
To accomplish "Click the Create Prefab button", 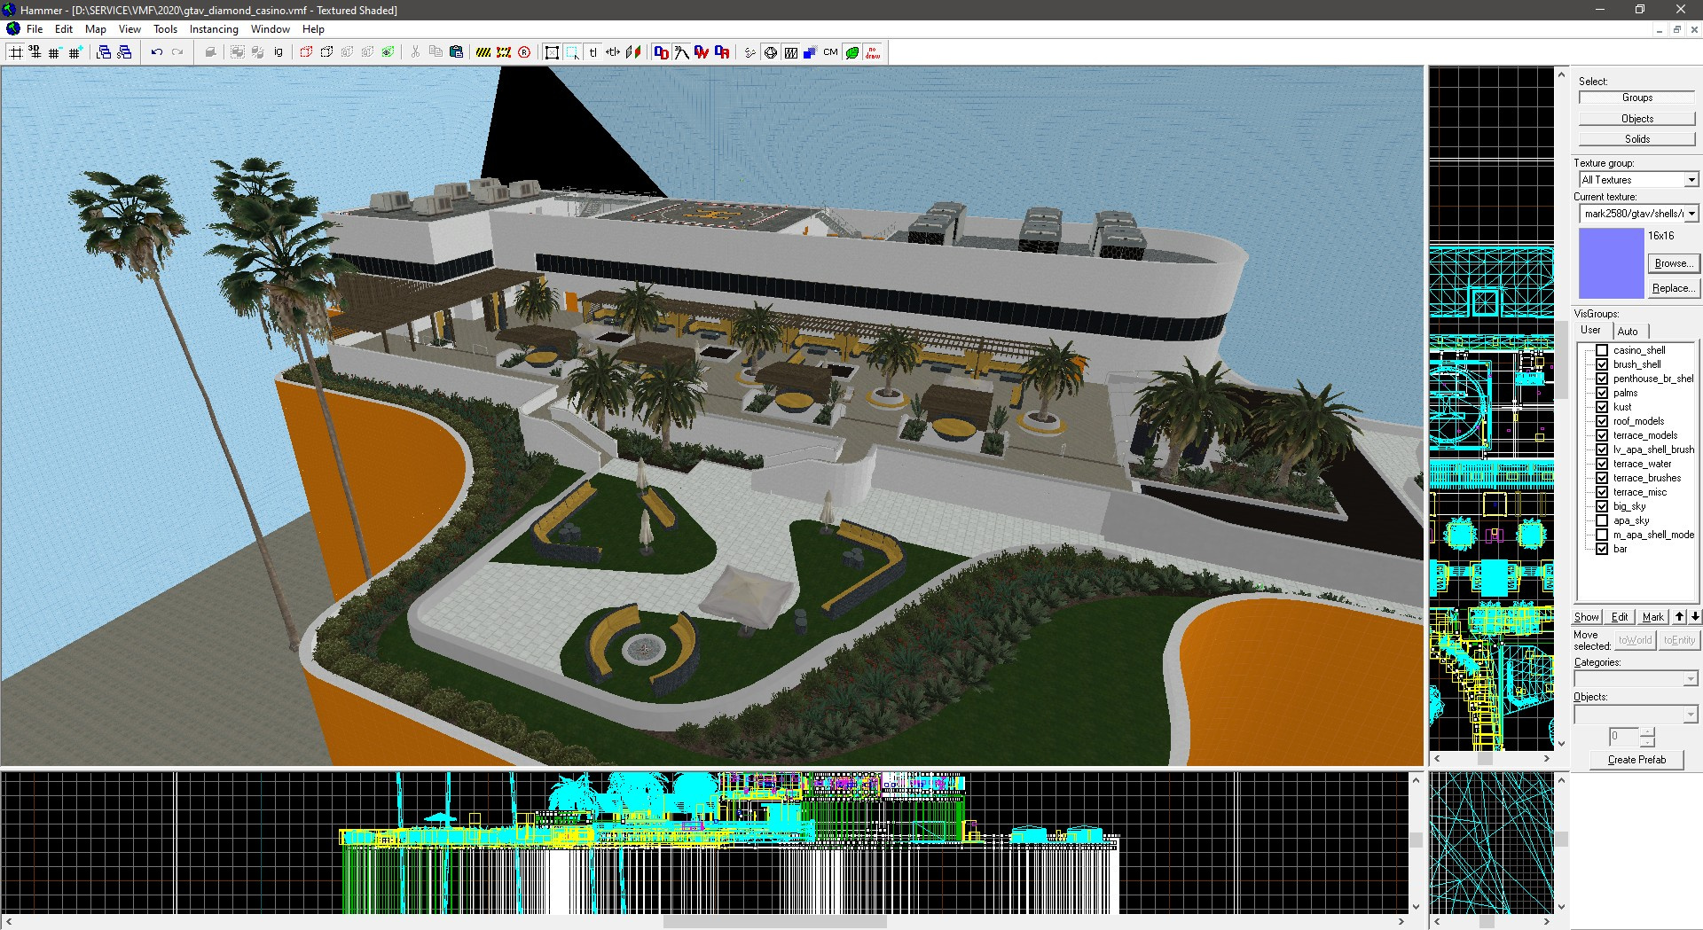I will click(x=1636, y=760).
